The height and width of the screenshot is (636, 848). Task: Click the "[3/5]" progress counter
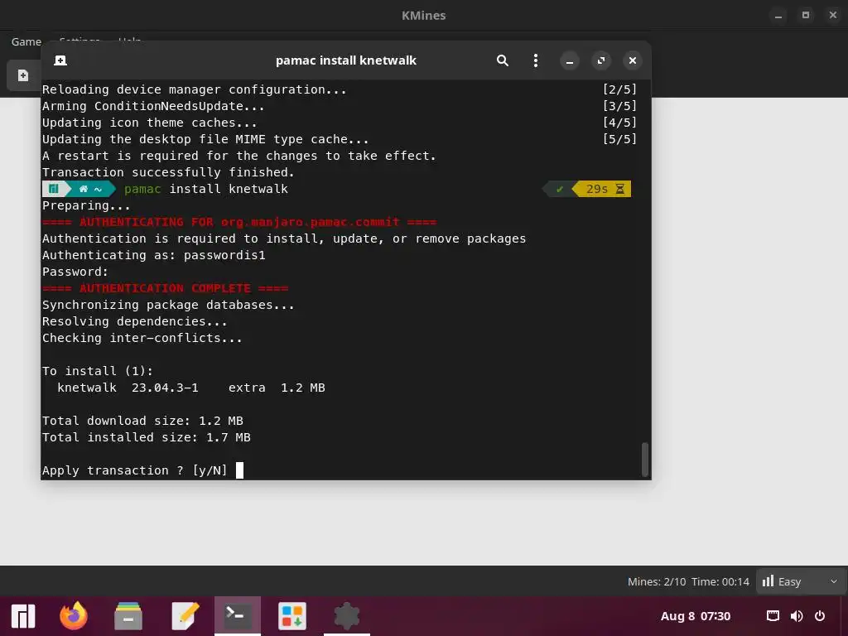click(x=619, y=106)
